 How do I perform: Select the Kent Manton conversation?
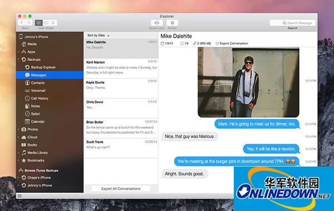click(121, 68)
